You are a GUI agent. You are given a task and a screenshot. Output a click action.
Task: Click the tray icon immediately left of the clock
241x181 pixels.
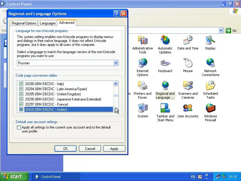[224, 176]
